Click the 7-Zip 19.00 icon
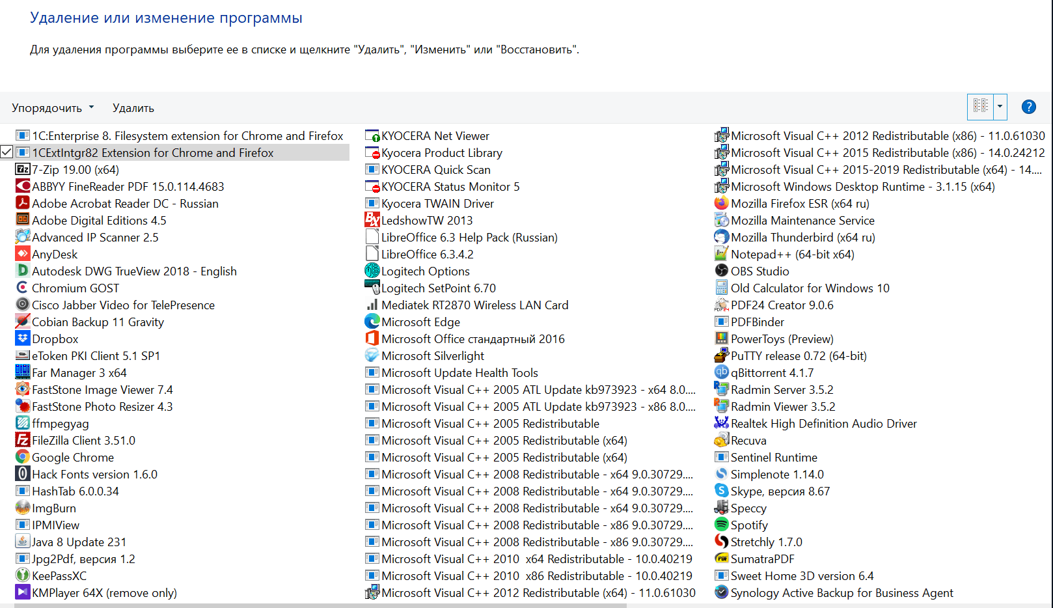 tap(23, 169)
